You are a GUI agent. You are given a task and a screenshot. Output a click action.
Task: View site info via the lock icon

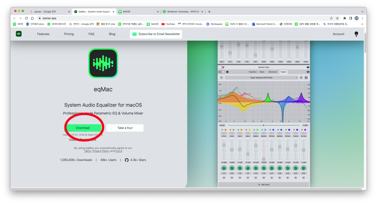tap(39, 18)
